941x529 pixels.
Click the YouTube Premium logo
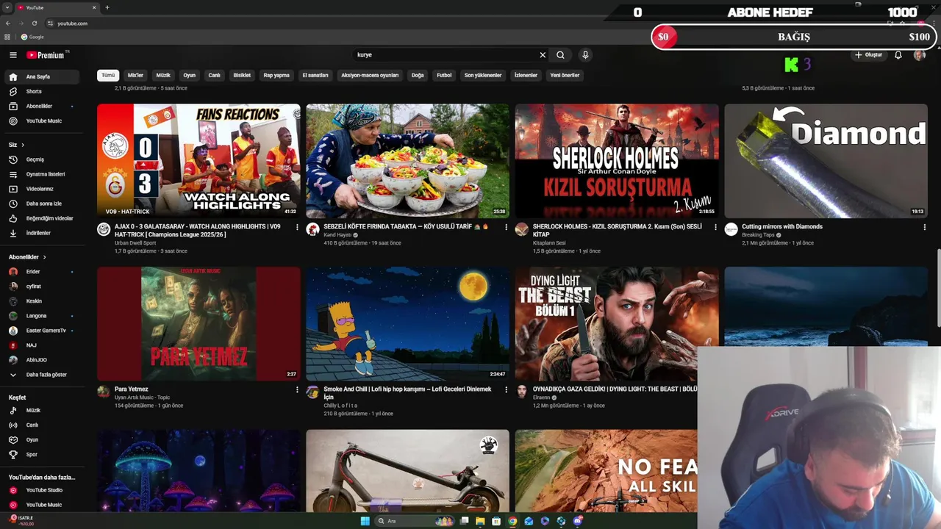pos(47,55)
